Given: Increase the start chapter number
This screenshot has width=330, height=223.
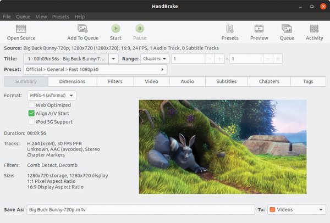Looking at the screenshot, I should coord(219,59).
